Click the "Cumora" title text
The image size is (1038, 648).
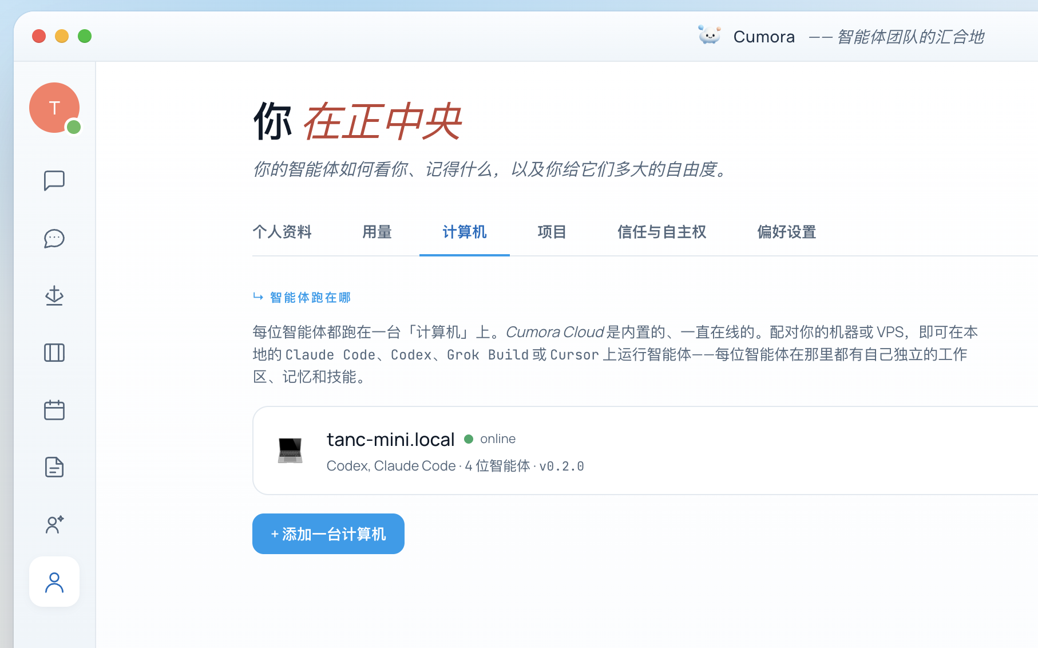coord(764,37)
